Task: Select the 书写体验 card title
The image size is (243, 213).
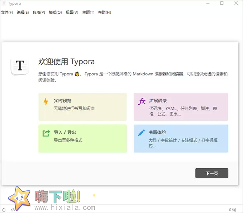Action: [x=157, y=132]
